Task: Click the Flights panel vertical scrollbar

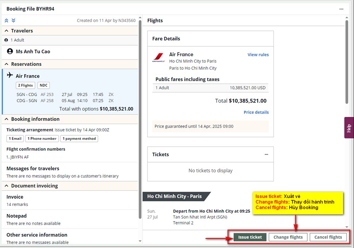Action: [x=347, y=62]
